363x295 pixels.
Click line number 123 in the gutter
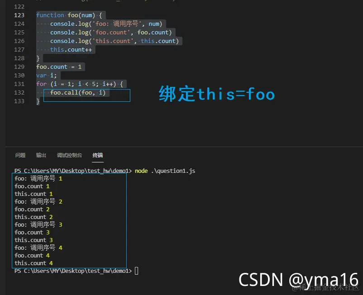(x=19, y=15)
